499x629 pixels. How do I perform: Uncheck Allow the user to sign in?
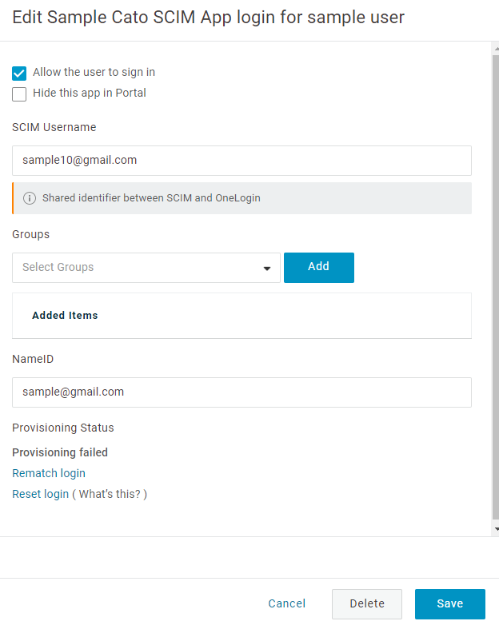click(19, 74)
